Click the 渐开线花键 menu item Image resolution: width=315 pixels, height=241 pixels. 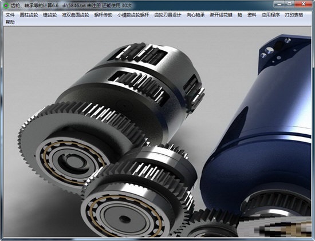pyautogui.click(x=221, y=15)
